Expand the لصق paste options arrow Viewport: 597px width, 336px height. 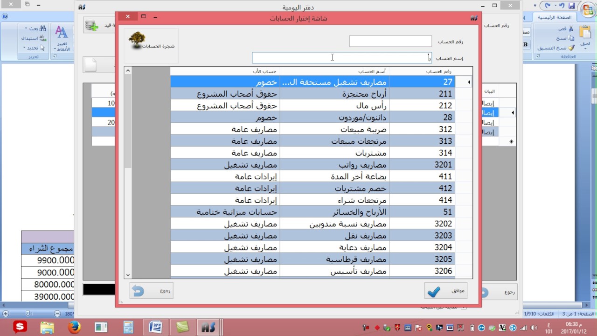(x=585, y=49)
